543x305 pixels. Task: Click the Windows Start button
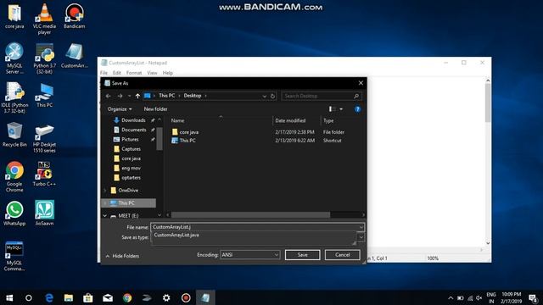9,297
